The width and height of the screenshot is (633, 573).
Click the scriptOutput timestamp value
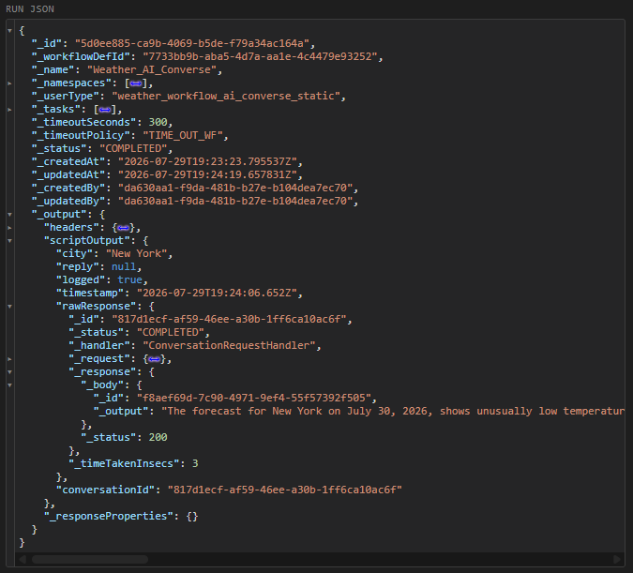pos(217,293)
